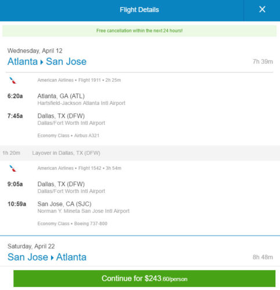Click the American Airlines logo for Flight 1542
The height and width of the screenshot is (290, 280).
pos(13,168)
